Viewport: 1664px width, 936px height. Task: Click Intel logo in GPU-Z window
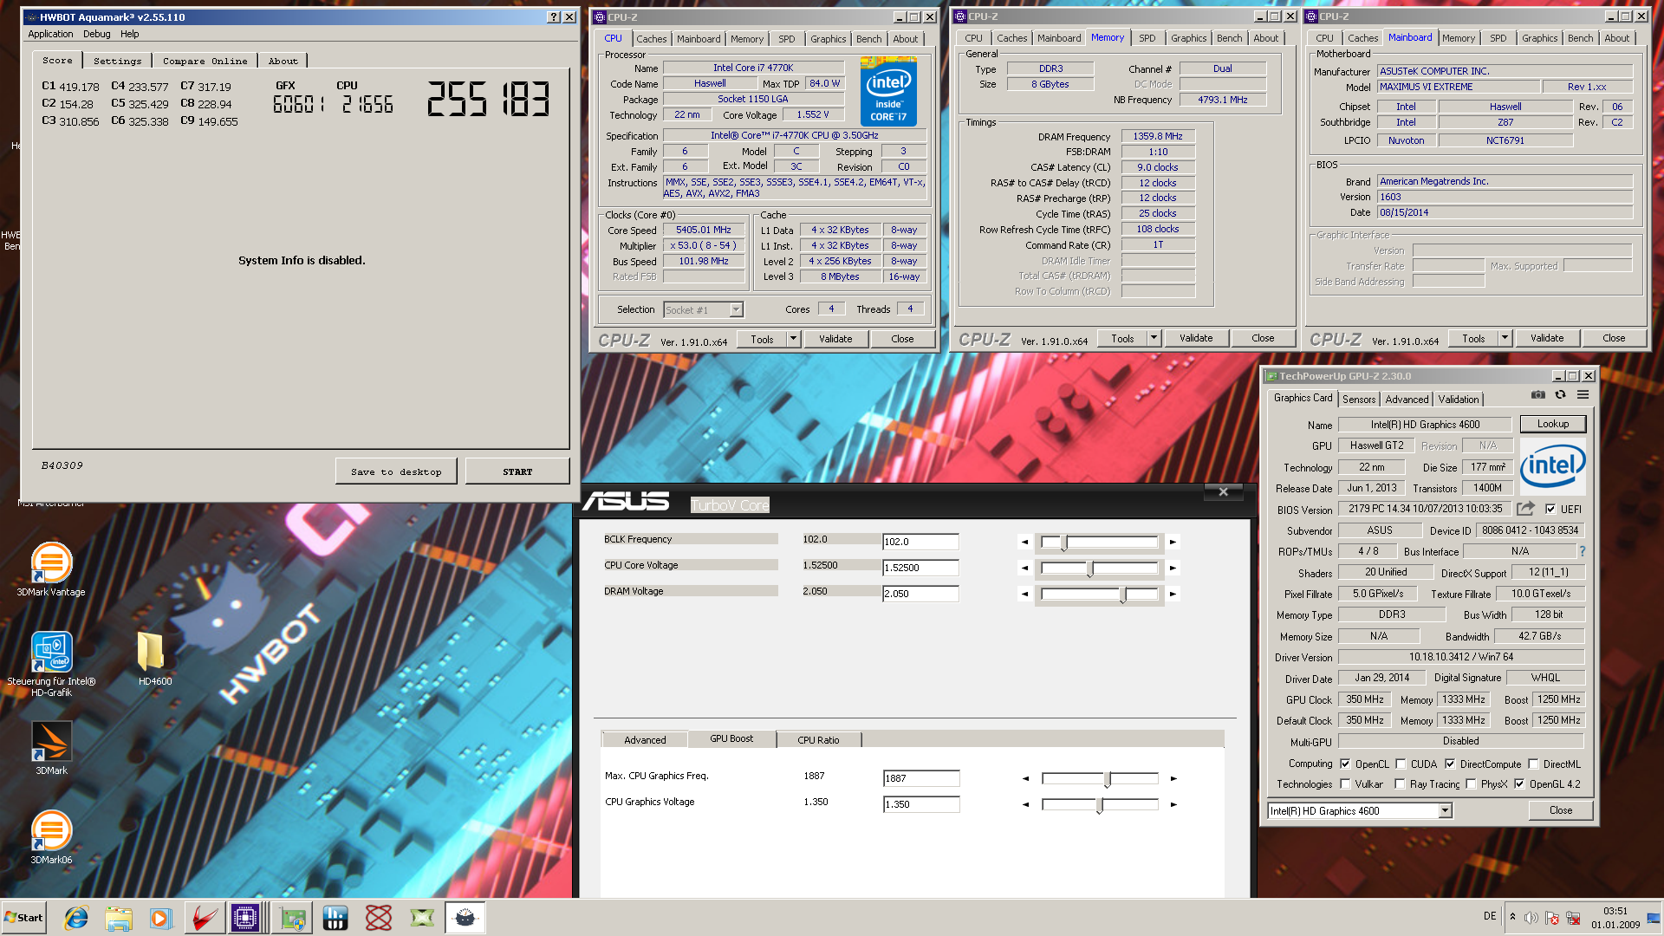[x=1552, y=466]
